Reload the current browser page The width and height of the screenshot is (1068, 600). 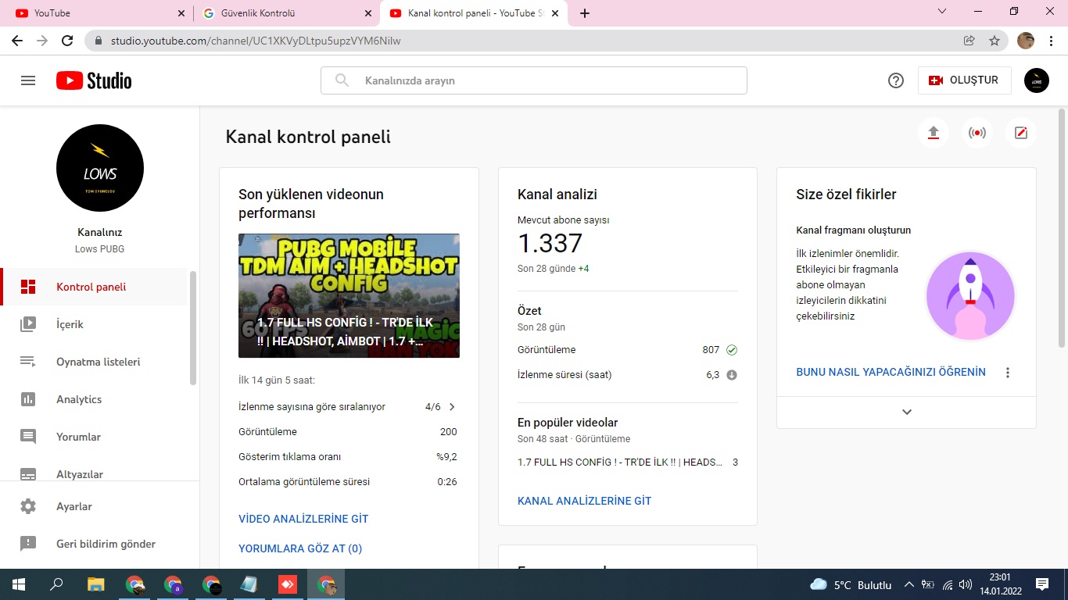click(67, 41)
